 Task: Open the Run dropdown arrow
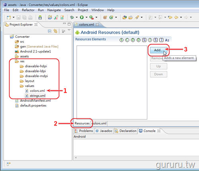tap(86, 17)
